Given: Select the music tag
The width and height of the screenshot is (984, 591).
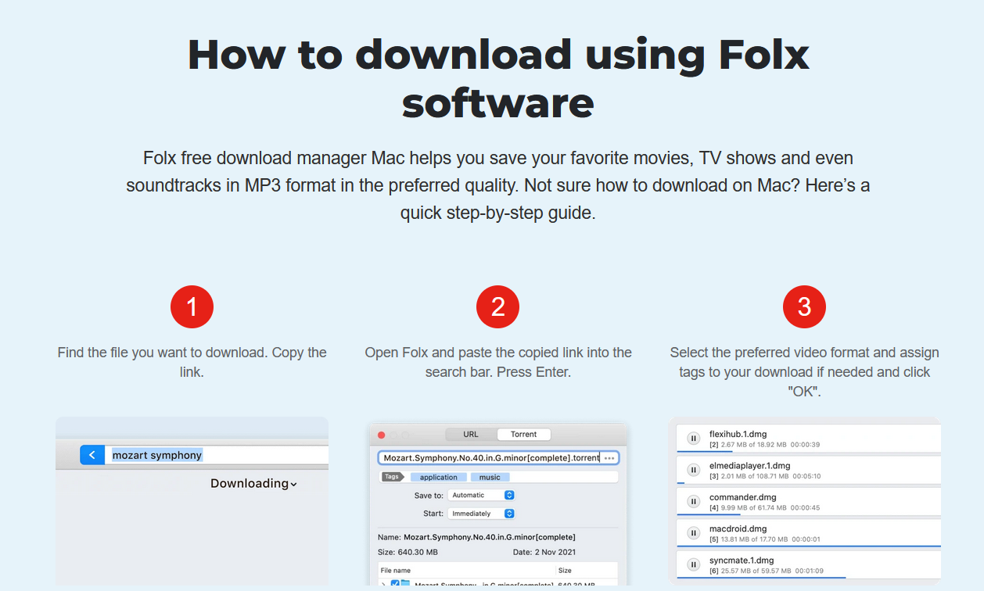Looking at the screenshot, I should click(x=490, y=477).
